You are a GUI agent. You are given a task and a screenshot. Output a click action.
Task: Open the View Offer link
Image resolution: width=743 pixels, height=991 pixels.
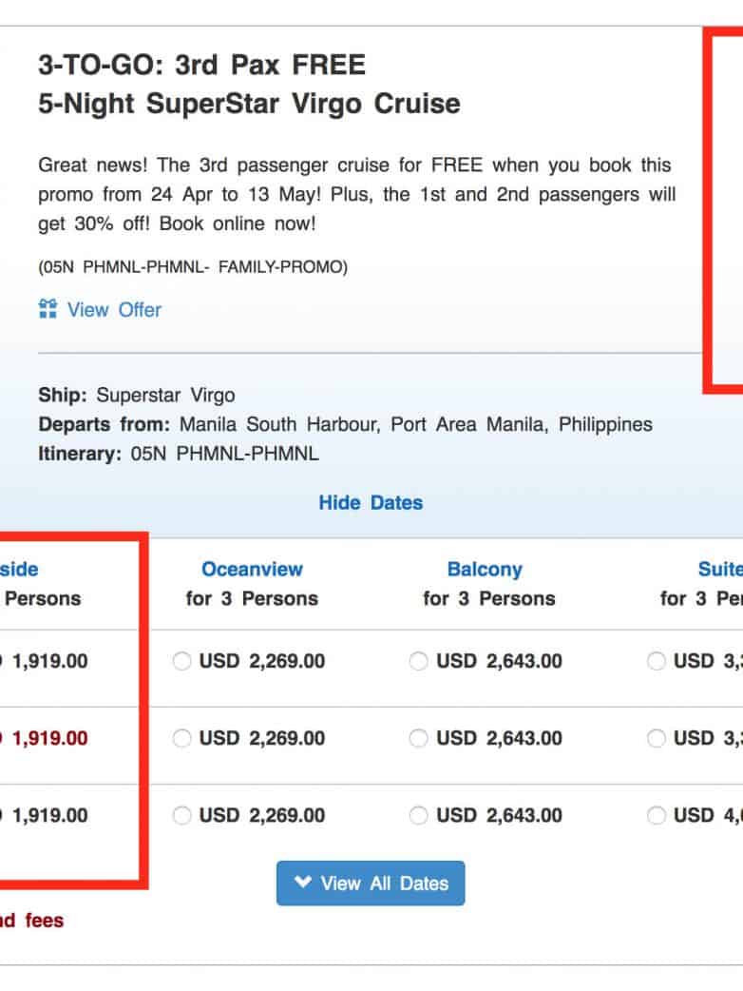114,309
